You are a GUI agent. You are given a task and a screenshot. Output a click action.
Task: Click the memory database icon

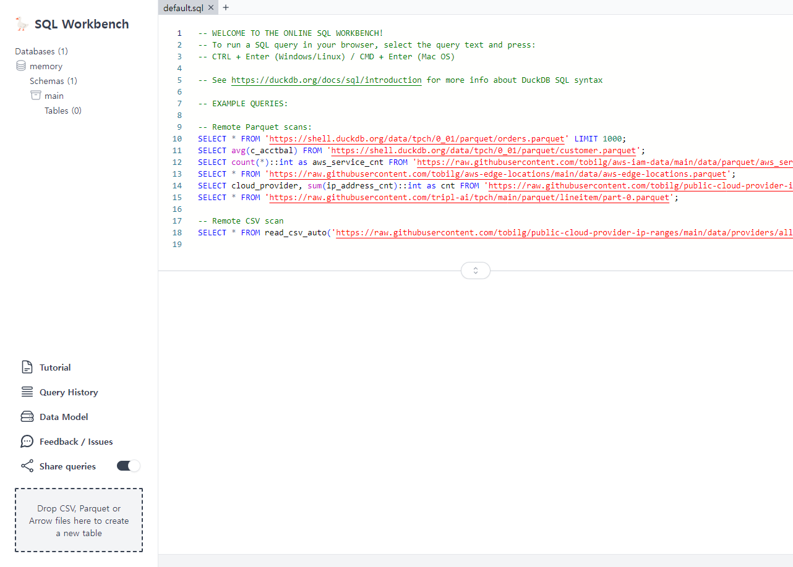coord(21,66)
